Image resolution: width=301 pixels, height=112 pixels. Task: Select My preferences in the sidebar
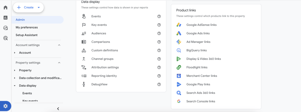coord(27,27)
